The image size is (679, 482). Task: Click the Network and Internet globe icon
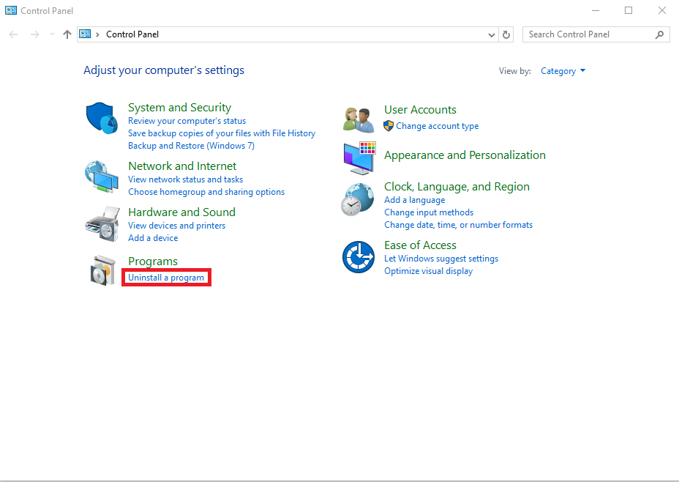click(102, 177)
